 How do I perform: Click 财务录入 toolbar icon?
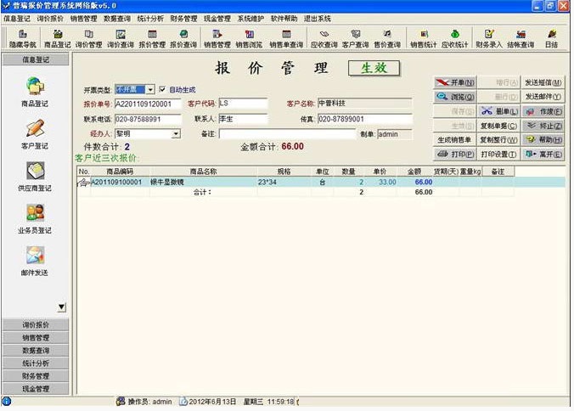(x=488, y=38)
